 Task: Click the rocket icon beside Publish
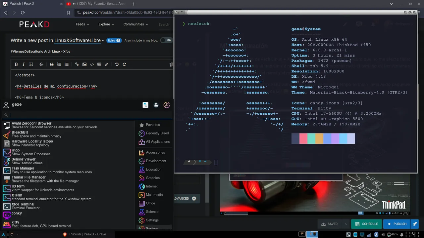[x=415, y=224]
